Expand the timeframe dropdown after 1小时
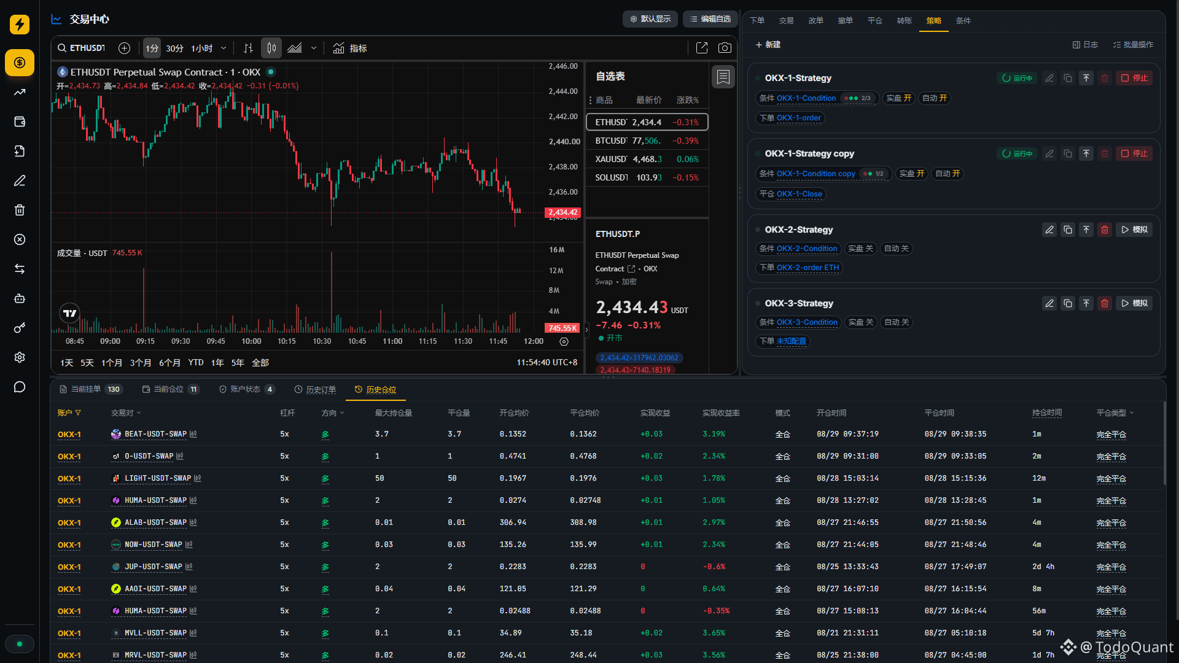1179x663 pixels. 224,48
